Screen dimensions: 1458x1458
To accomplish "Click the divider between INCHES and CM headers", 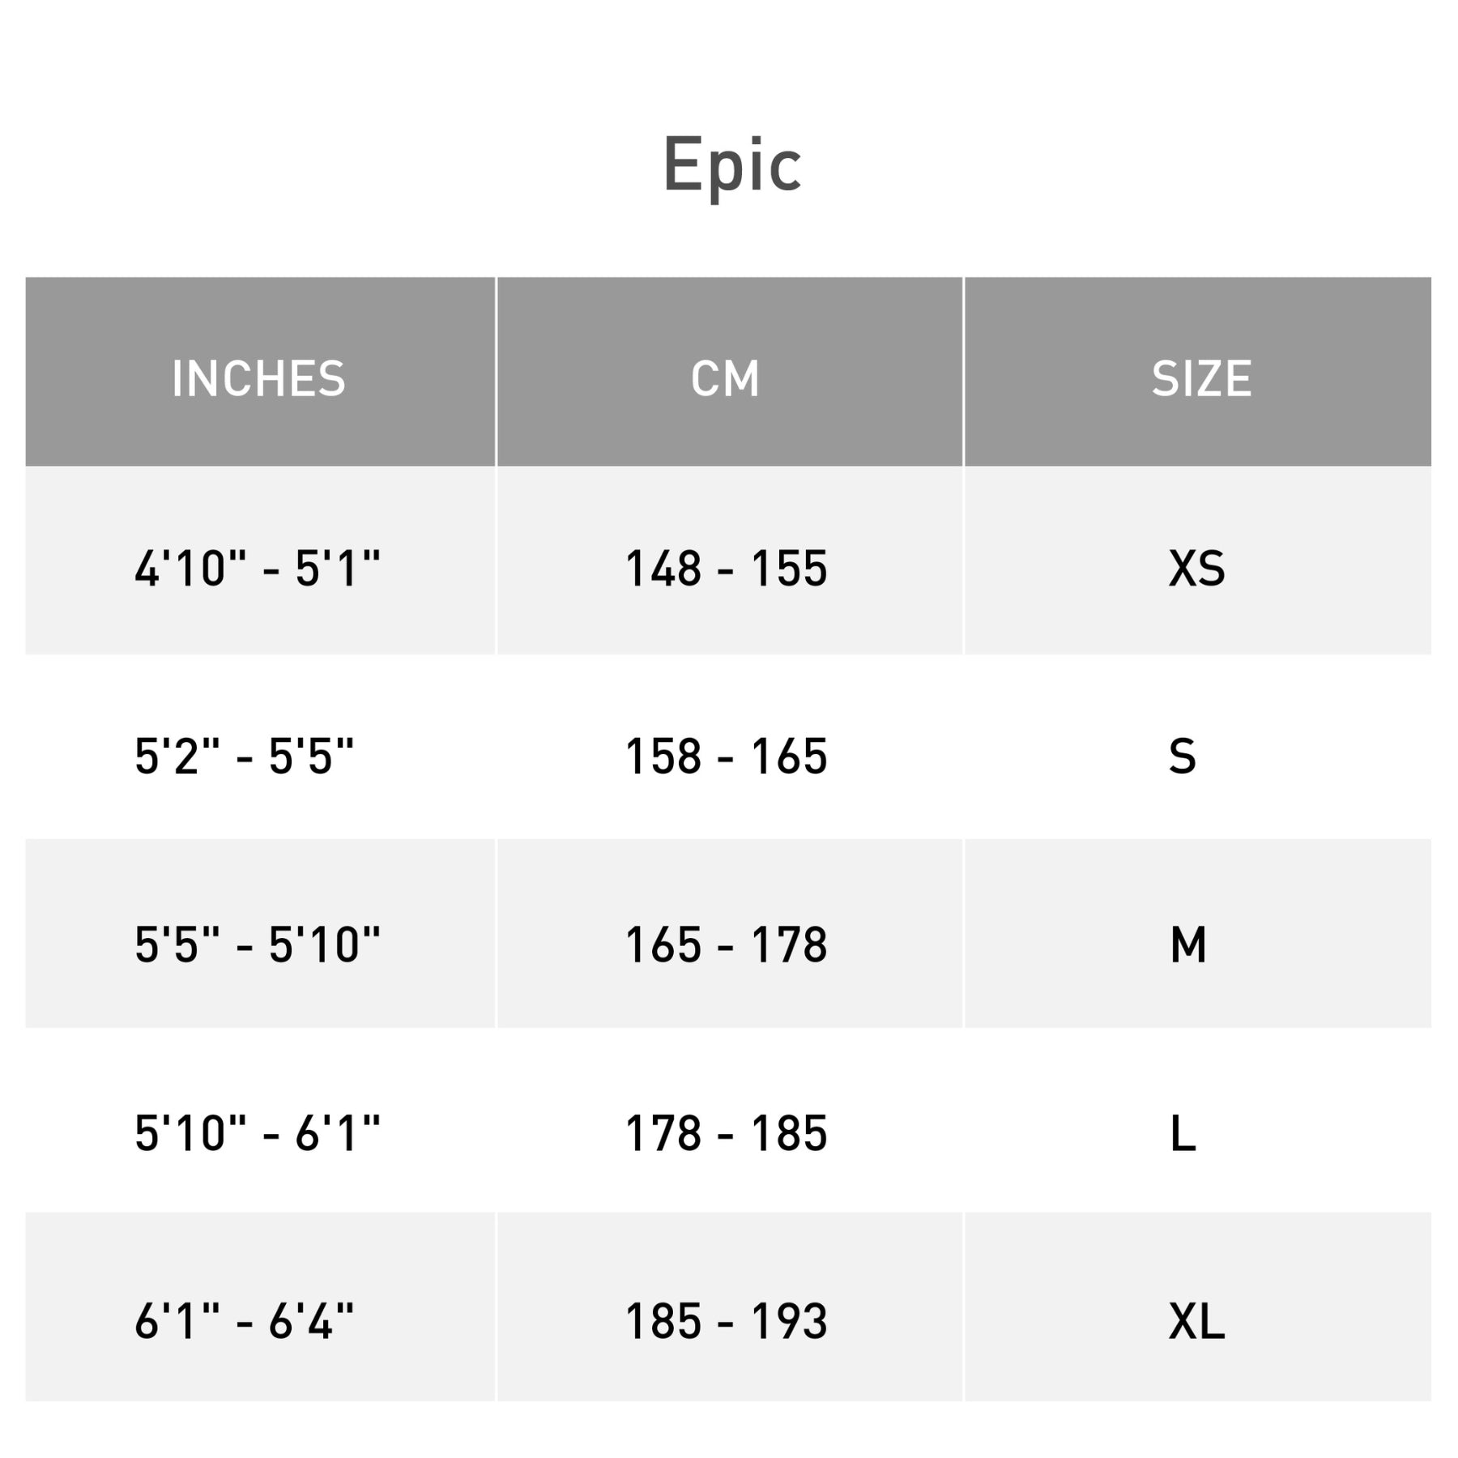I will [x=496, y=372].
